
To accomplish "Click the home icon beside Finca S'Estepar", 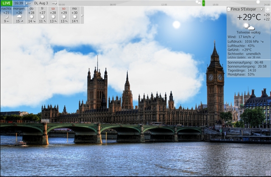I will 229,9.
